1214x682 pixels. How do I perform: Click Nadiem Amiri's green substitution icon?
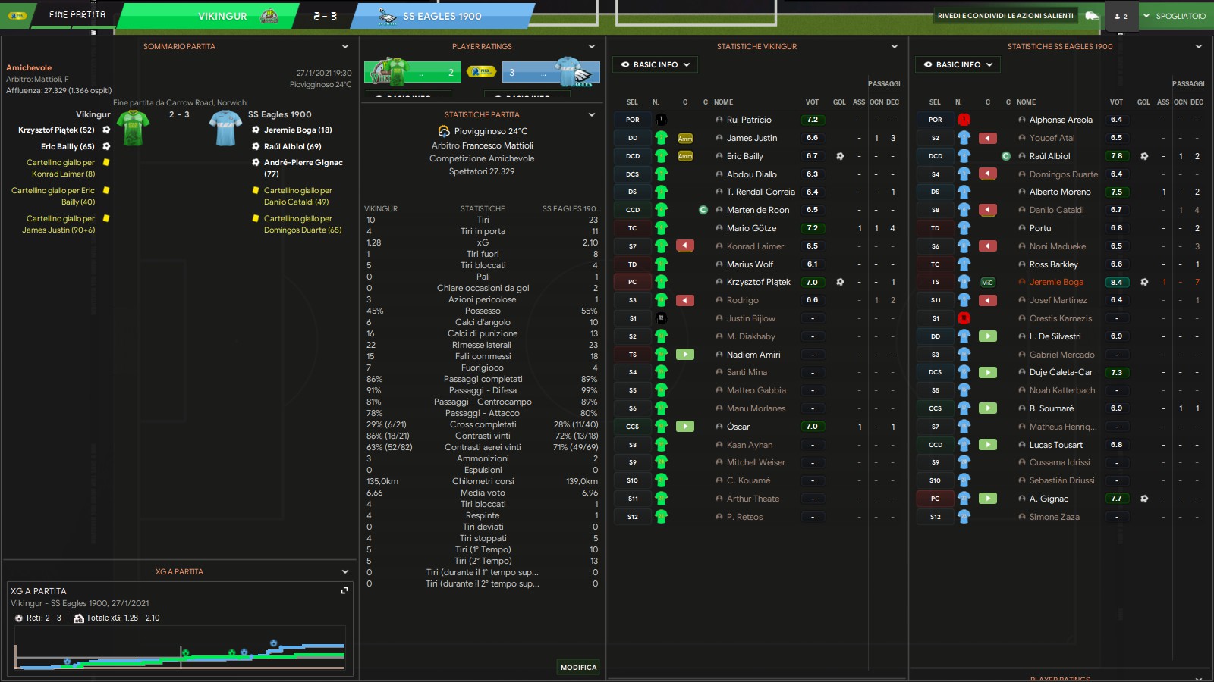pyautogui.click(x=685, y=354)
